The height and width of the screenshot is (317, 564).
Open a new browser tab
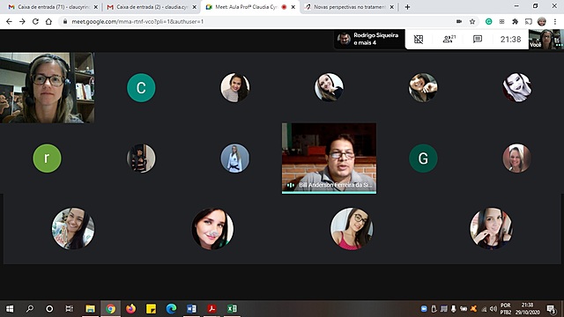tap(407, 7)
